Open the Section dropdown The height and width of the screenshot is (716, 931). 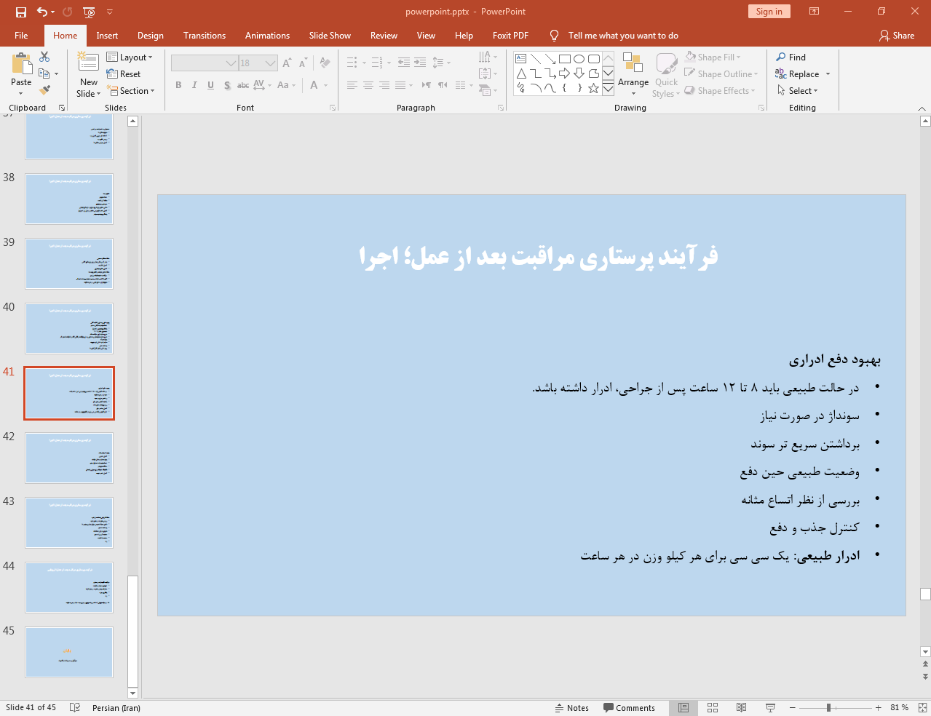tap(131, 90)
